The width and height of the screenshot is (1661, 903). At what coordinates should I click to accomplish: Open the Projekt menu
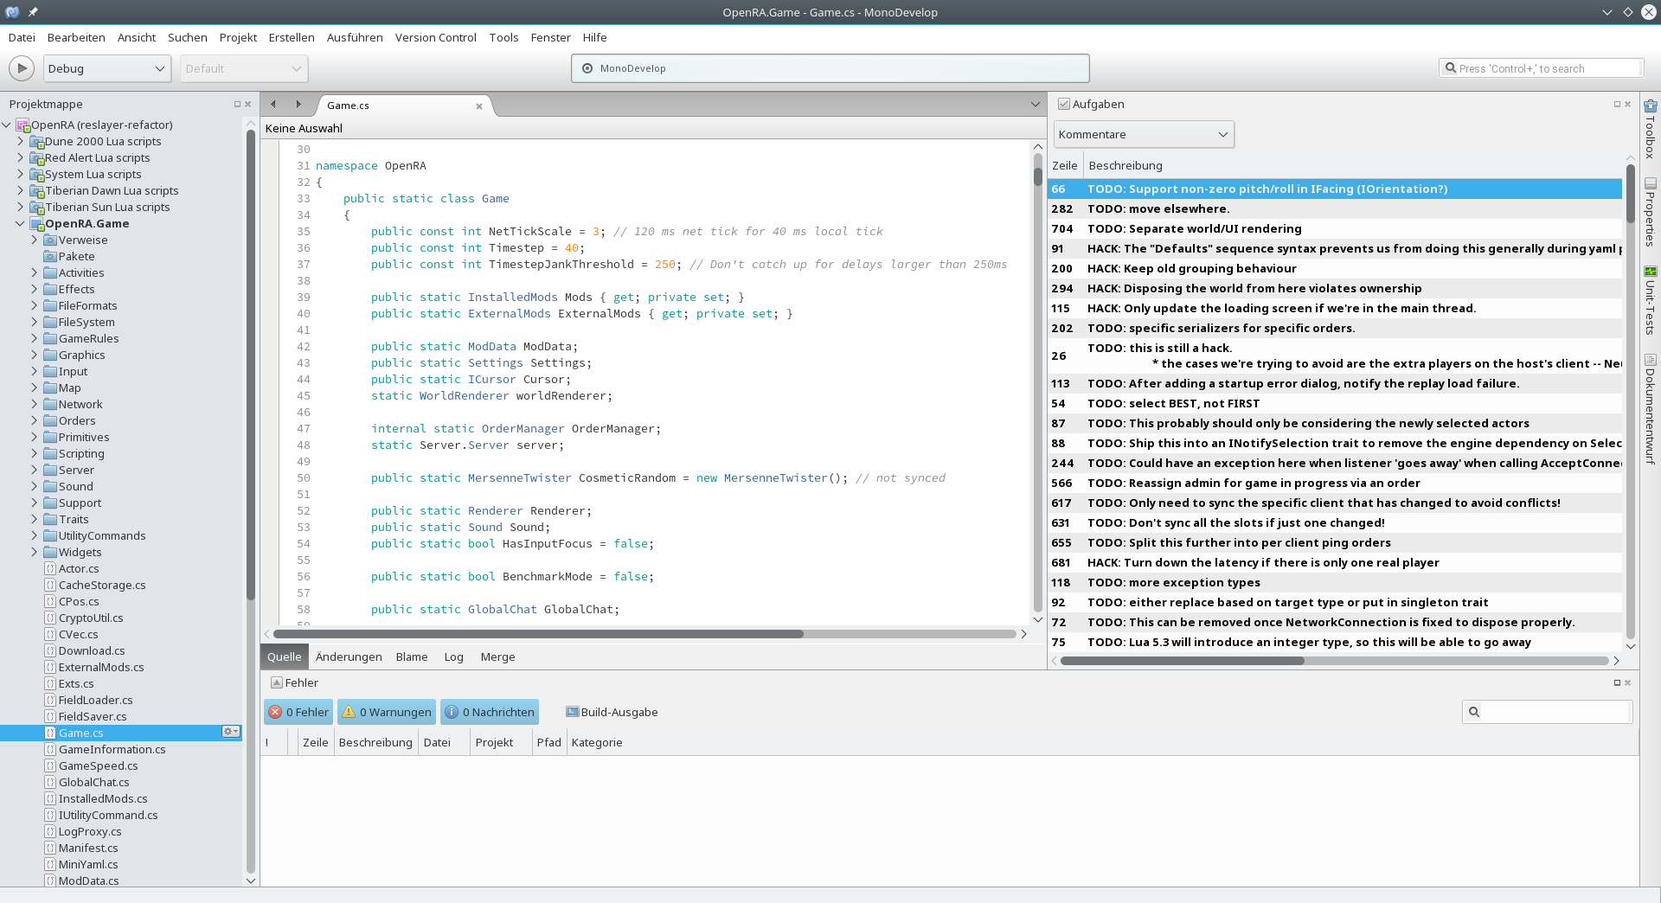[238, 37]
